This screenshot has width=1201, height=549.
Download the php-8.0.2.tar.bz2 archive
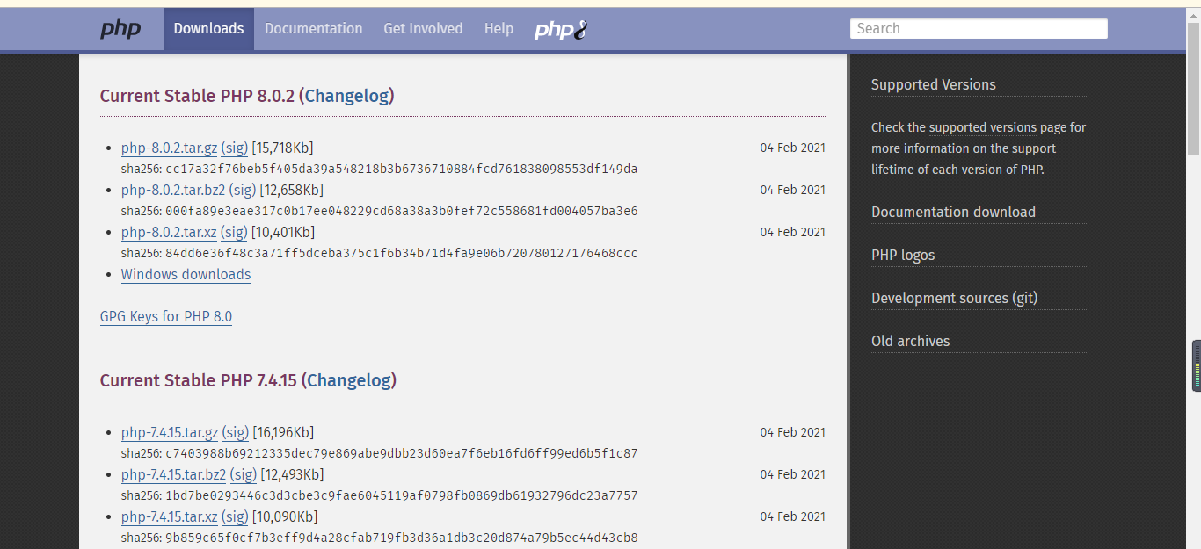tap(173, 190)
